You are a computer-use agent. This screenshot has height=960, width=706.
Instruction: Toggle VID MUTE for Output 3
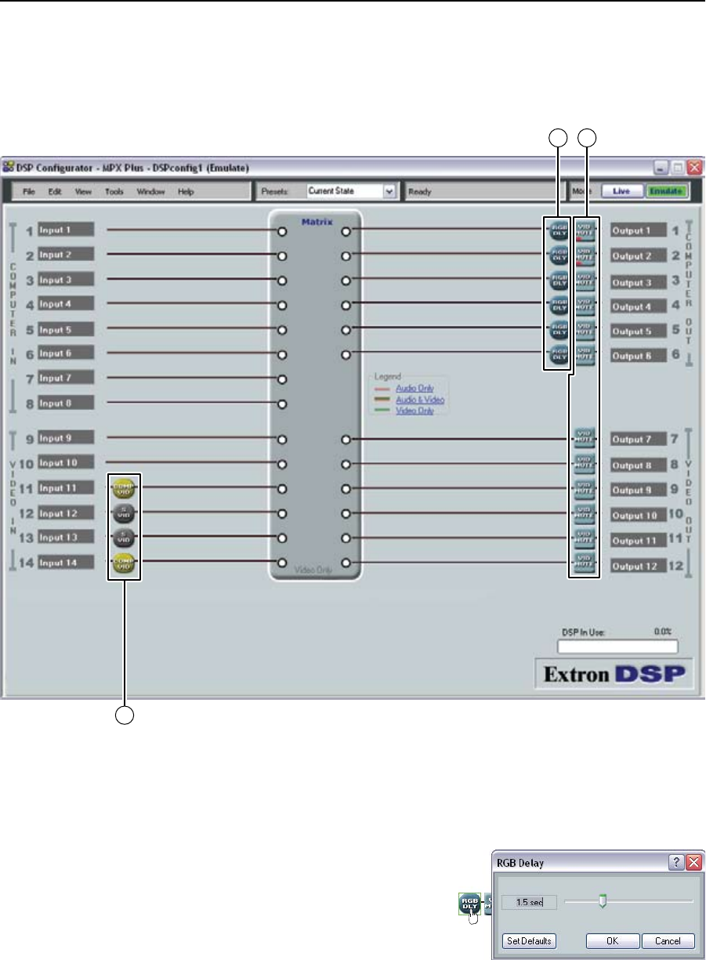click(x=585, y=280)
